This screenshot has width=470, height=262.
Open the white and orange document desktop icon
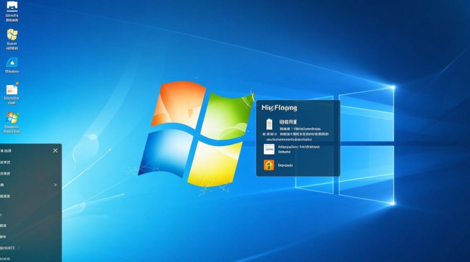click(x=12, y=89)
